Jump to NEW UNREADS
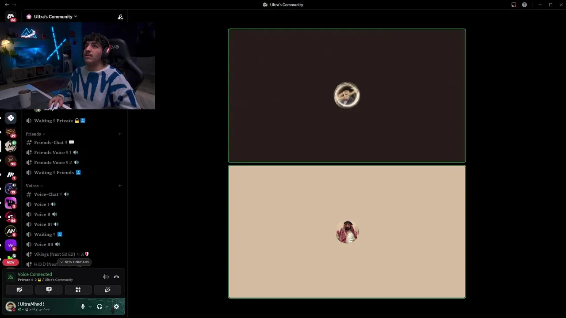The image size is (566, 318). 74,262
